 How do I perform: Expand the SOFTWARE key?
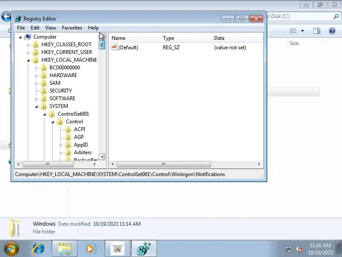tap(36, 99)
